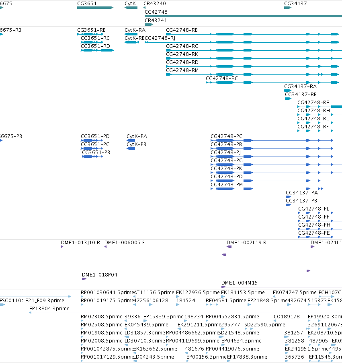Click the EK163662.5prime EST label
Image resolution: width=342 pixels, height=363 pixels.
coord(155,349)
